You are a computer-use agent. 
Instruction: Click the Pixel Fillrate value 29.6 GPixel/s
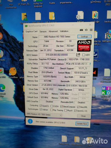click(47, 72)
